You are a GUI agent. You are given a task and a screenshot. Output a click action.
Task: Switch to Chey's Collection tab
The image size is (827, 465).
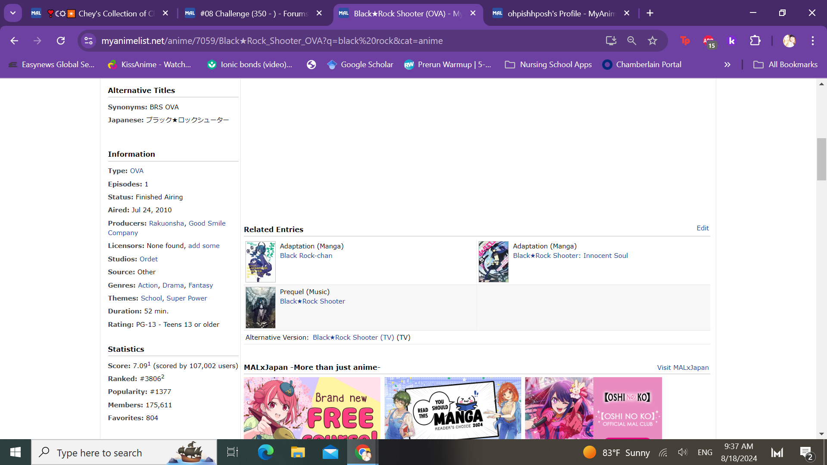click(100, 13)
